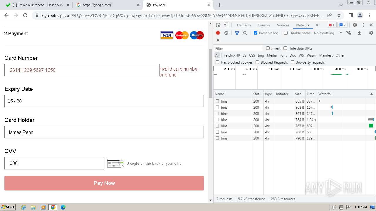The image size is (376, 211).
Task: Click the blue issues count badge
Action: pos(342,25)
